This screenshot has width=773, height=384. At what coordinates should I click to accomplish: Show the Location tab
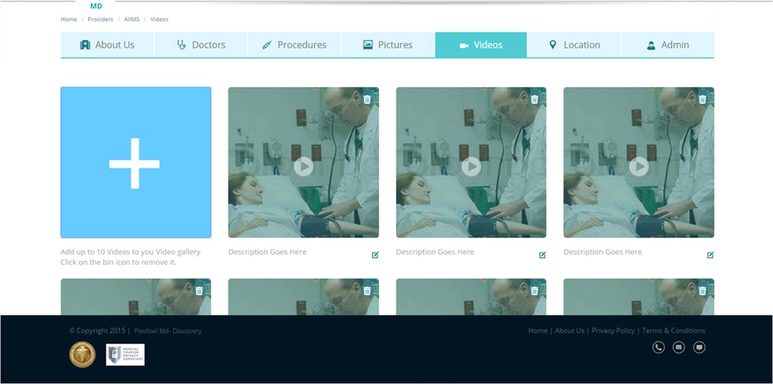pos(574,45)
